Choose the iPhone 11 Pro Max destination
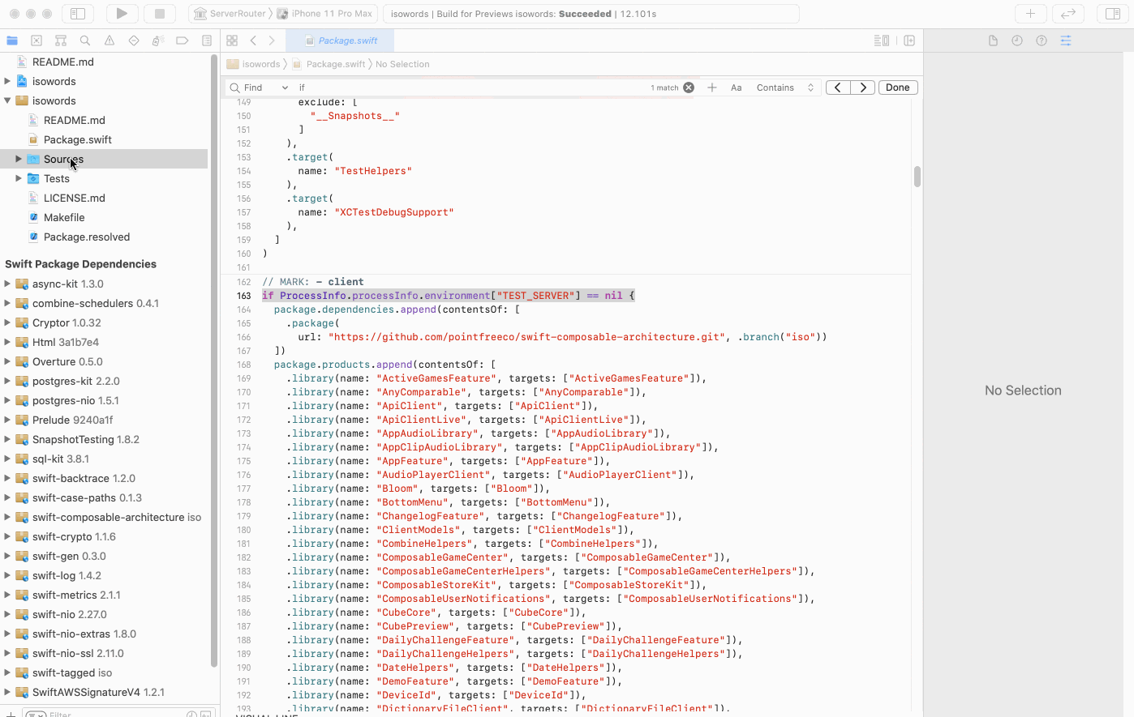Image resolution: width=1134 pixels, height=717 pixels. [x=325, y=14]
